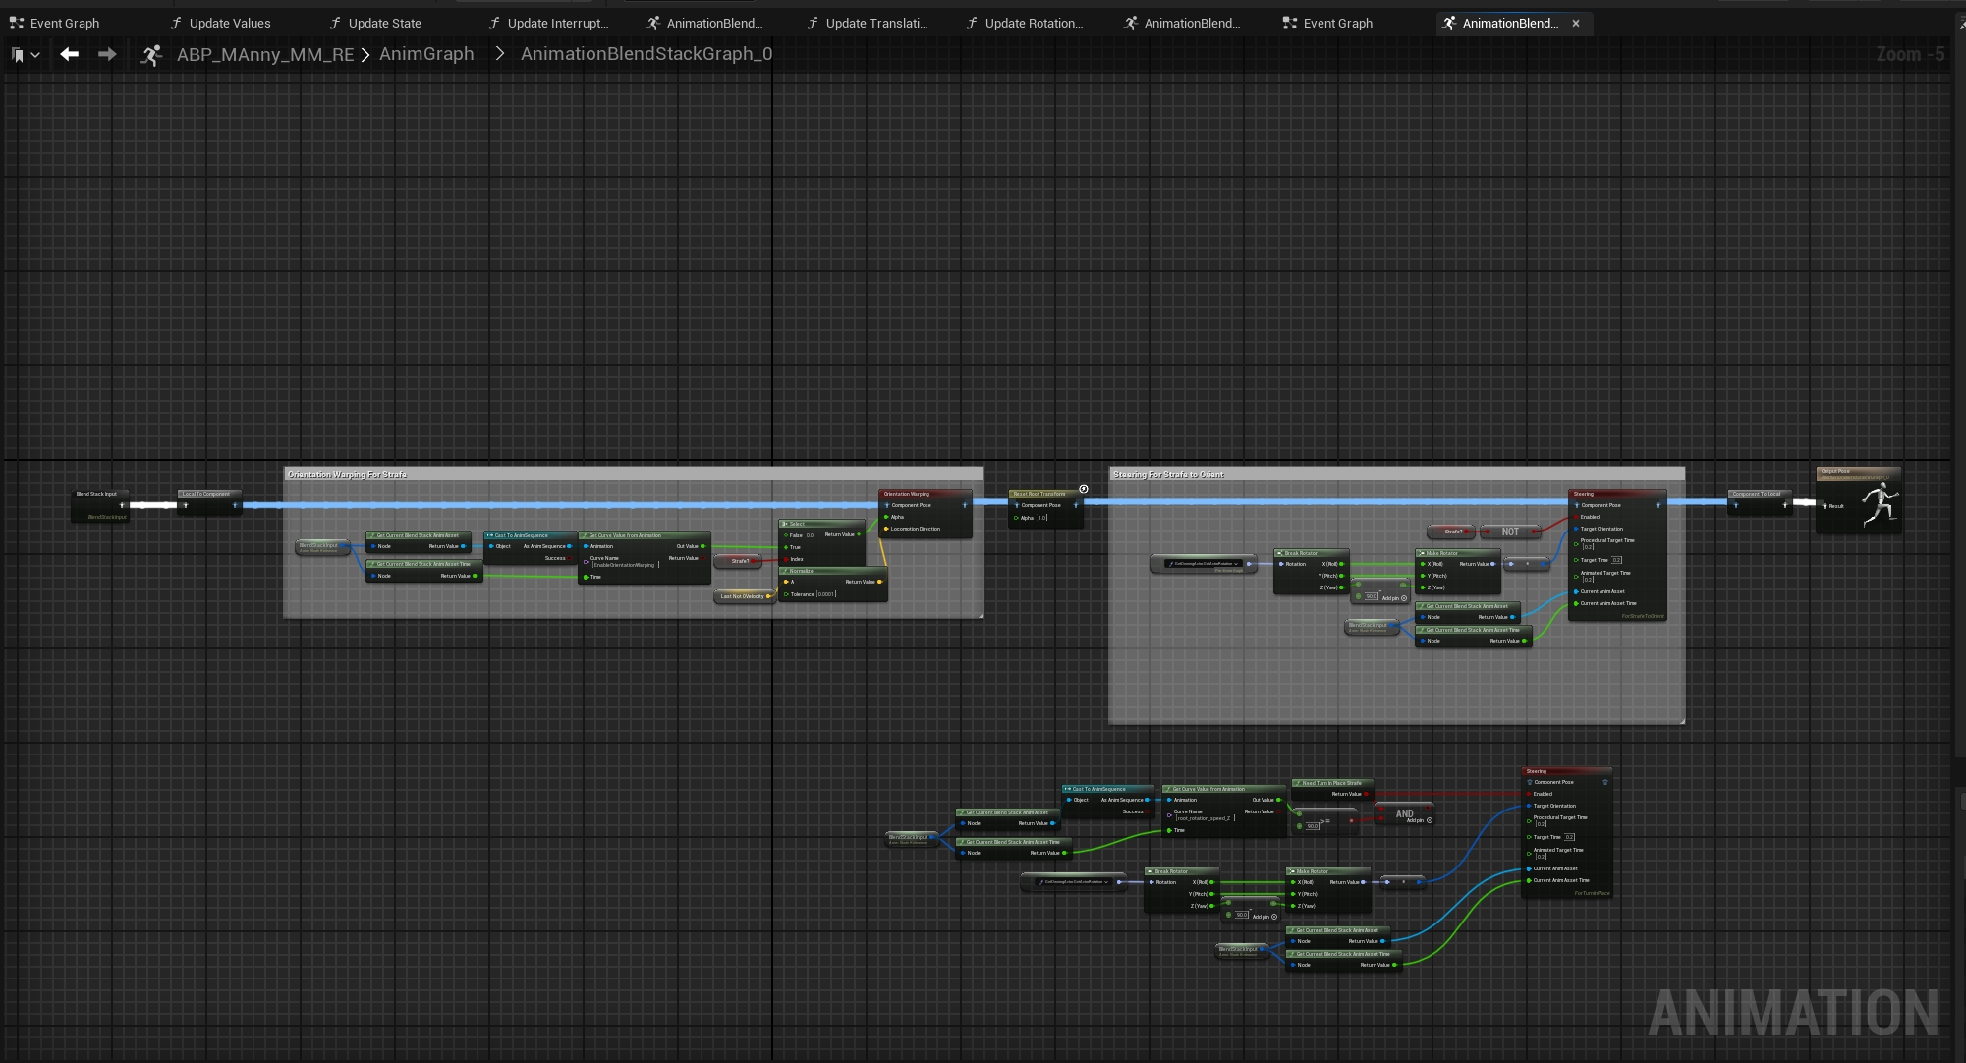Image resolution: width=1966 pixels, height=1063 pixels.
Task: Go back with the left arrow button
Action: (x=69, y=54)
